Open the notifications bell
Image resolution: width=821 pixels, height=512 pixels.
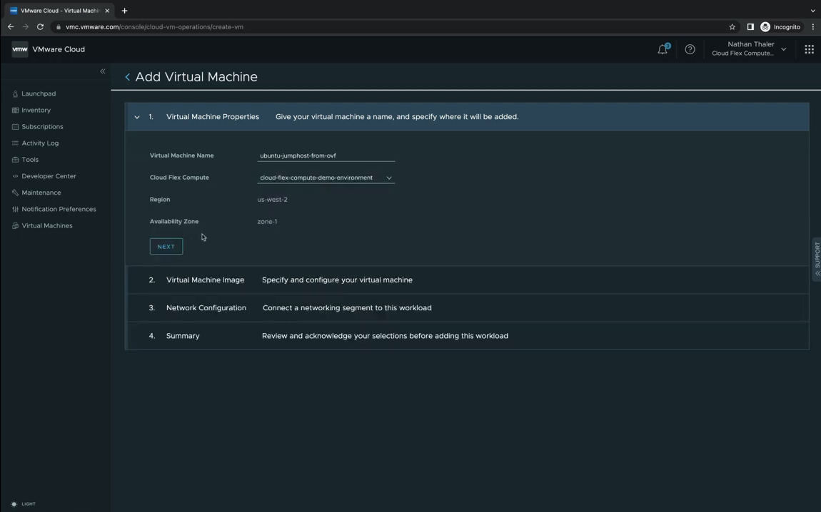[663, 49]
